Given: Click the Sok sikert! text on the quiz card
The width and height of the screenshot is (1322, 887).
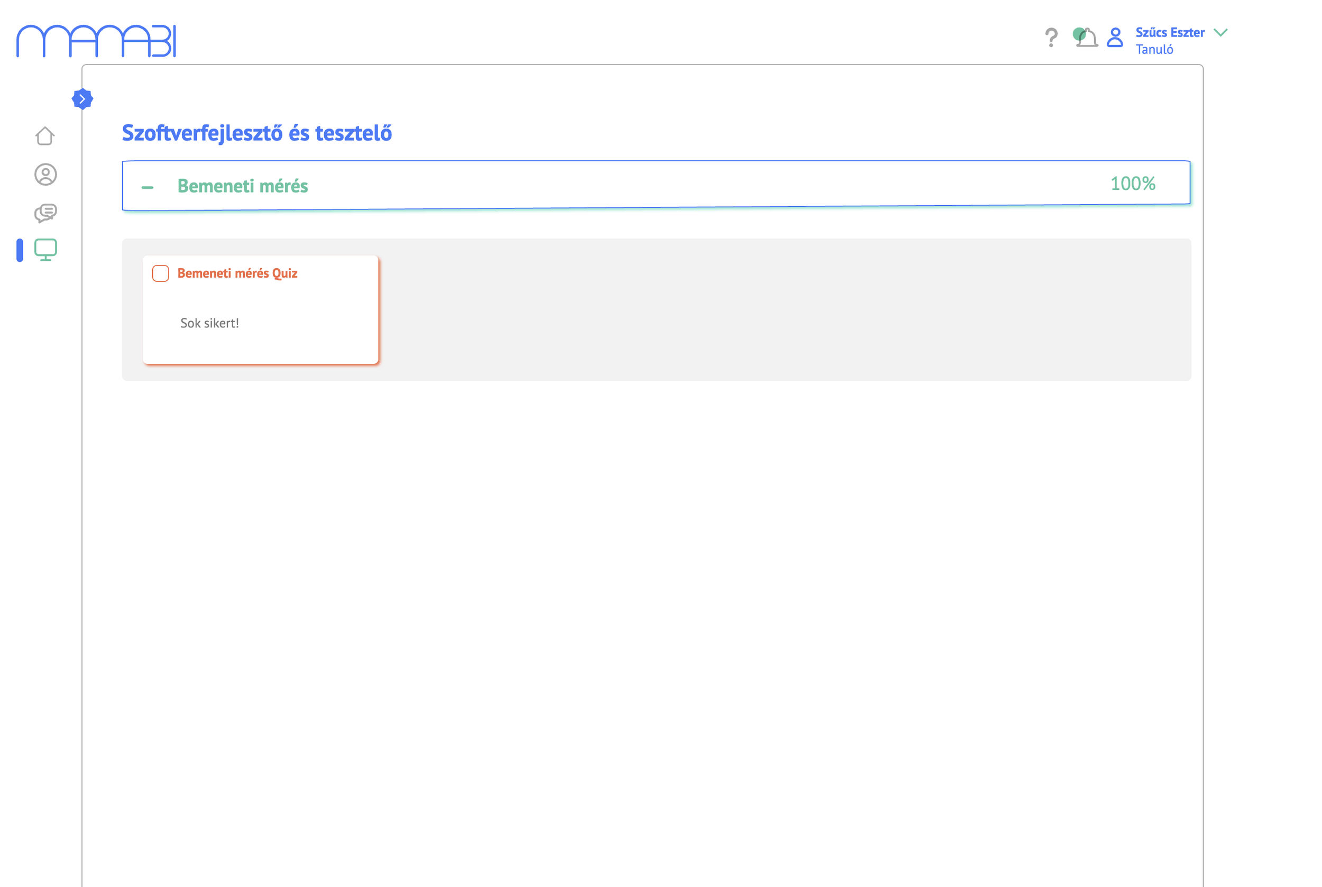Looking at the screenshot, I should click(210, 323).
